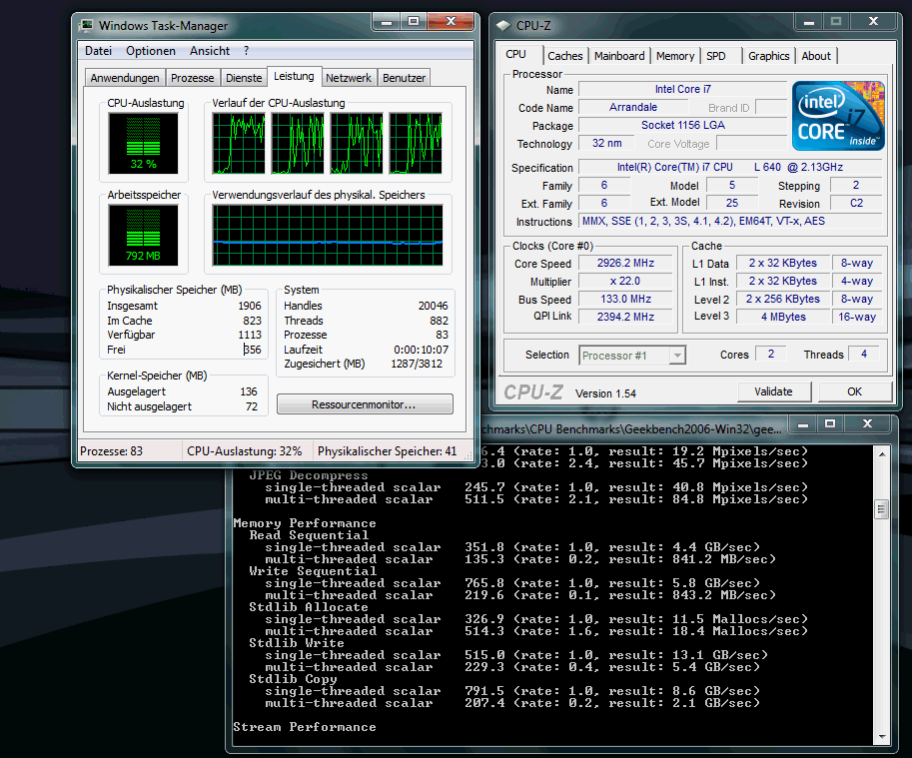The height and width of the screenshot is (758, 912).
Task: Click the Intel Core i7 logo
Action: click(838, 116)
